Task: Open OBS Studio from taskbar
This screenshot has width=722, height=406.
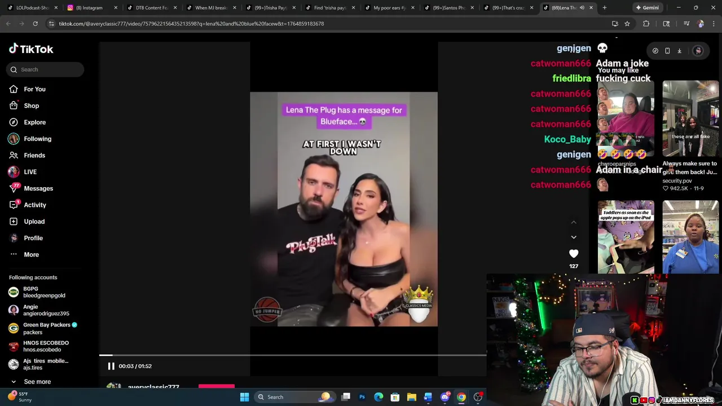Action: [478, 397]
